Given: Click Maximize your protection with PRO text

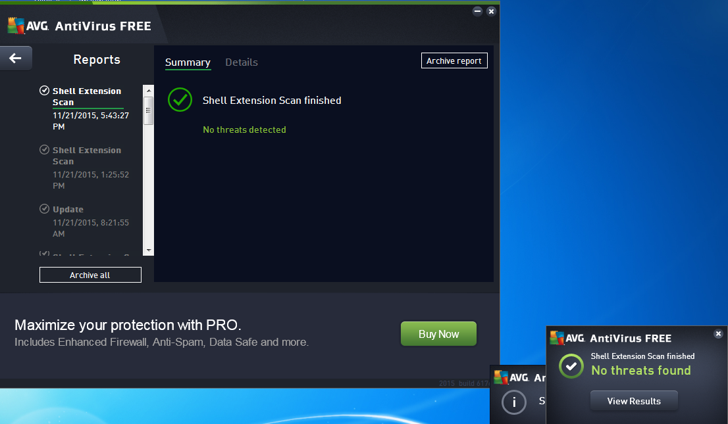Looking at the screenshot, I should (128, 325).
